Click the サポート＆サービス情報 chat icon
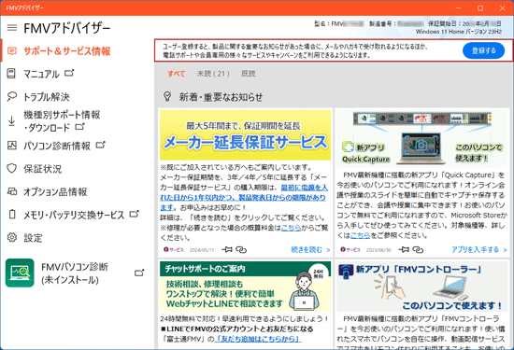Screen dimensions: 514x350 click(12, 51)
